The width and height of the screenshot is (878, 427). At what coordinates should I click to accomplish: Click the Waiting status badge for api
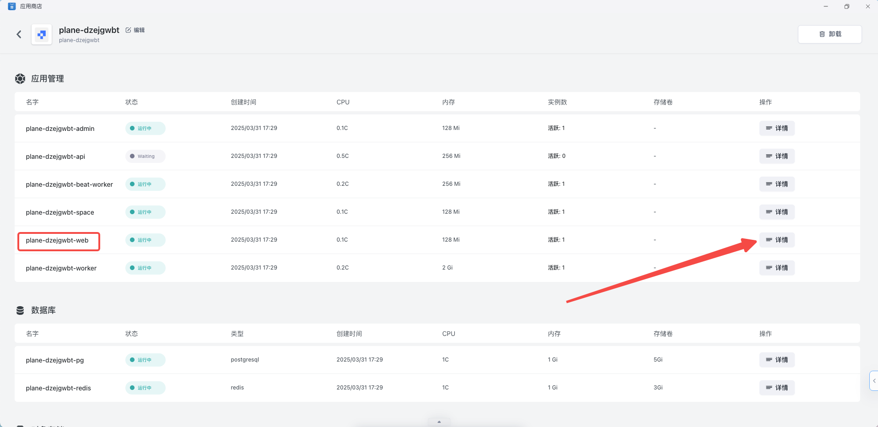[145, 156]
